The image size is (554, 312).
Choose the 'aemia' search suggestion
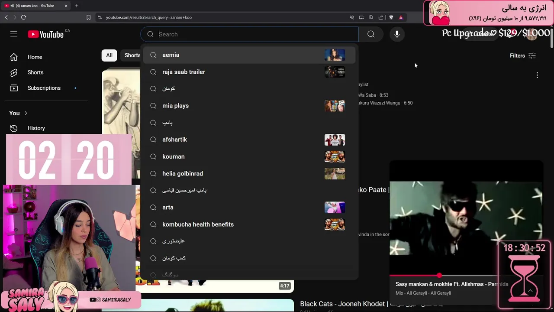249,55
